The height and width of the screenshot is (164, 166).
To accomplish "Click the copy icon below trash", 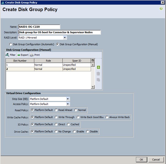I will click(x=98, y=80).
